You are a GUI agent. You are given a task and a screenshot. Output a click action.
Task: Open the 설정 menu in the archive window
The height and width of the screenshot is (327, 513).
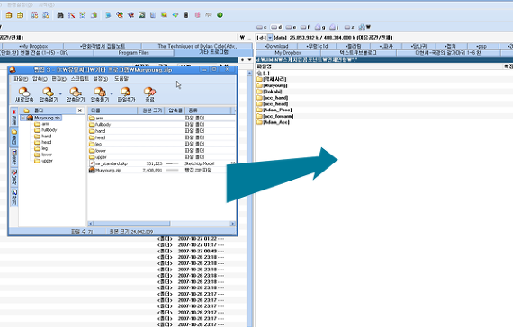pyautogui.click(x=101, y=79)
